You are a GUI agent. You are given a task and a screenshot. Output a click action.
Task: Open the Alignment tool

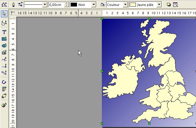click(x=4, y=89)
